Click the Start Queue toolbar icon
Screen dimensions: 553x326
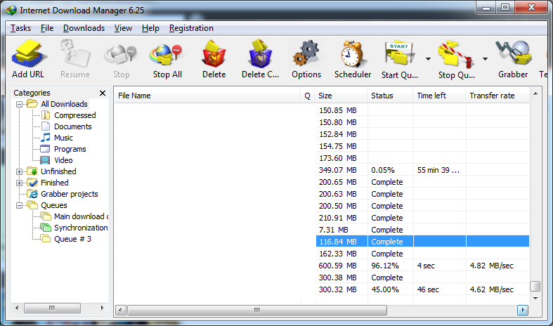400,54
